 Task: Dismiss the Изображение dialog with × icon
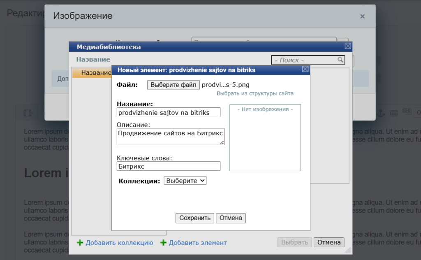[362, 16]
